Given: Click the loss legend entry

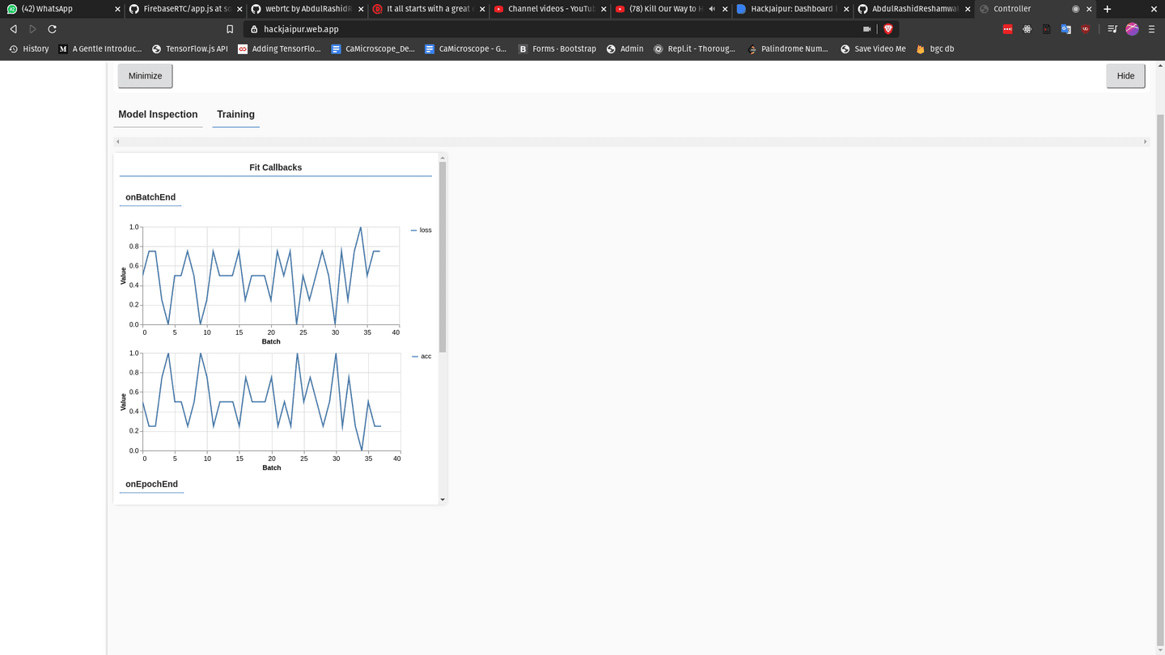Looking at the screenshot, I should pyautogui.click(x=421, y=230).
